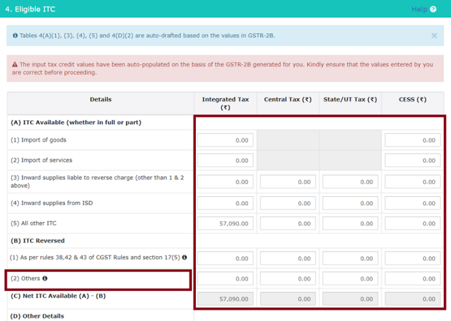The width and height of the screenshot is (451, 321).
Task: Select Integrated Tax field for Import of services
Action: (x=225, y=160)
